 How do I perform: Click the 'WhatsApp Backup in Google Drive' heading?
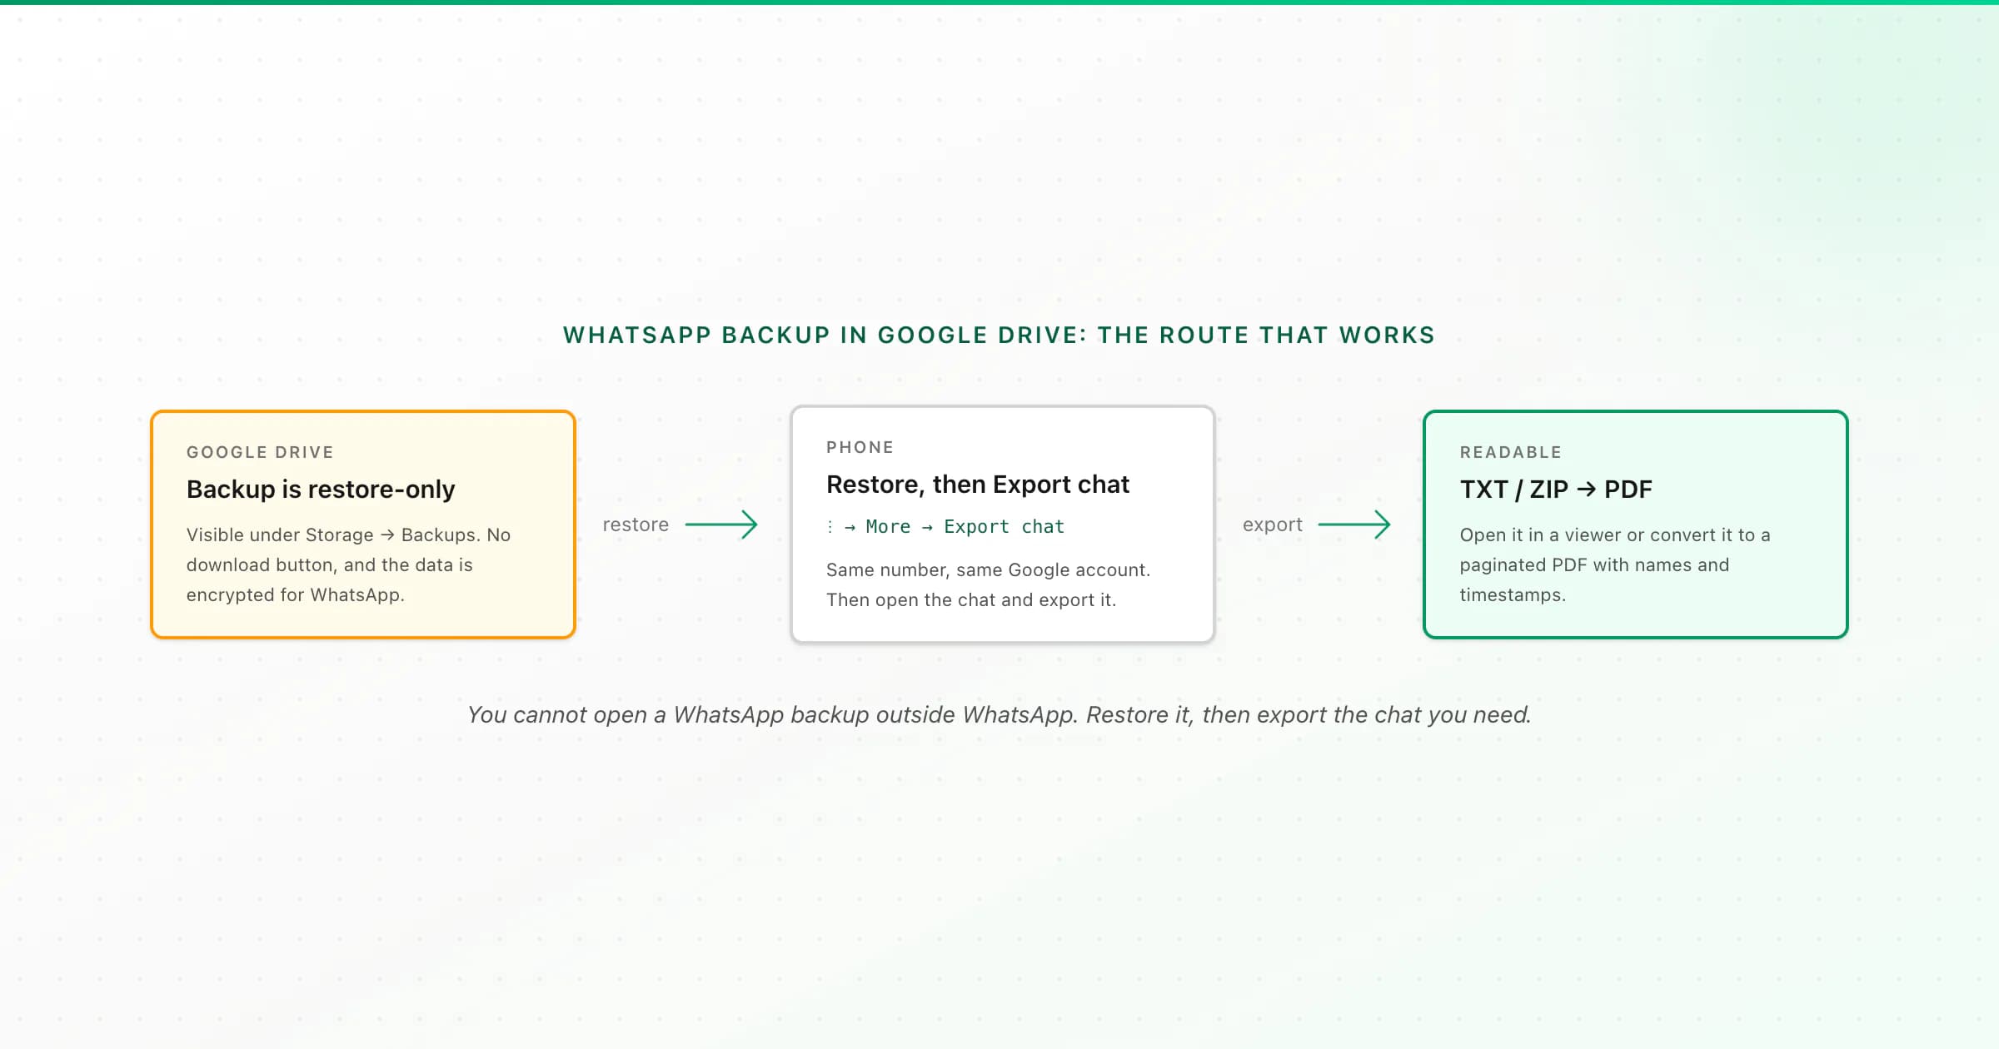999,335
